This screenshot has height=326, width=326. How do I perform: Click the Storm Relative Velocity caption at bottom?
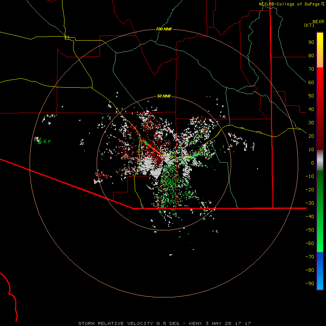pos(164,323)
